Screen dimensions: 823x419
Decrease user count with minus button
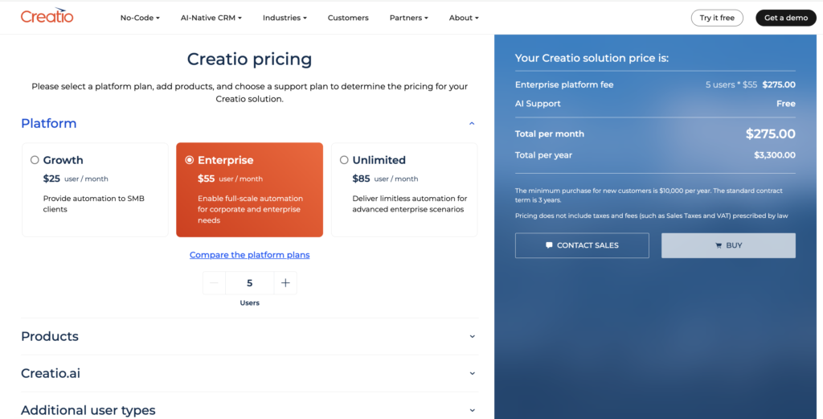[x=214, y=283]
